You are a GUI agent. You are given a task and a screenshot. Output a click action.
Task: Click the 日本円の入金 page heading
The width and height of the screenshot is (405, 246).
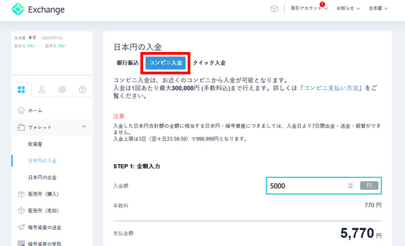[138, 47]
